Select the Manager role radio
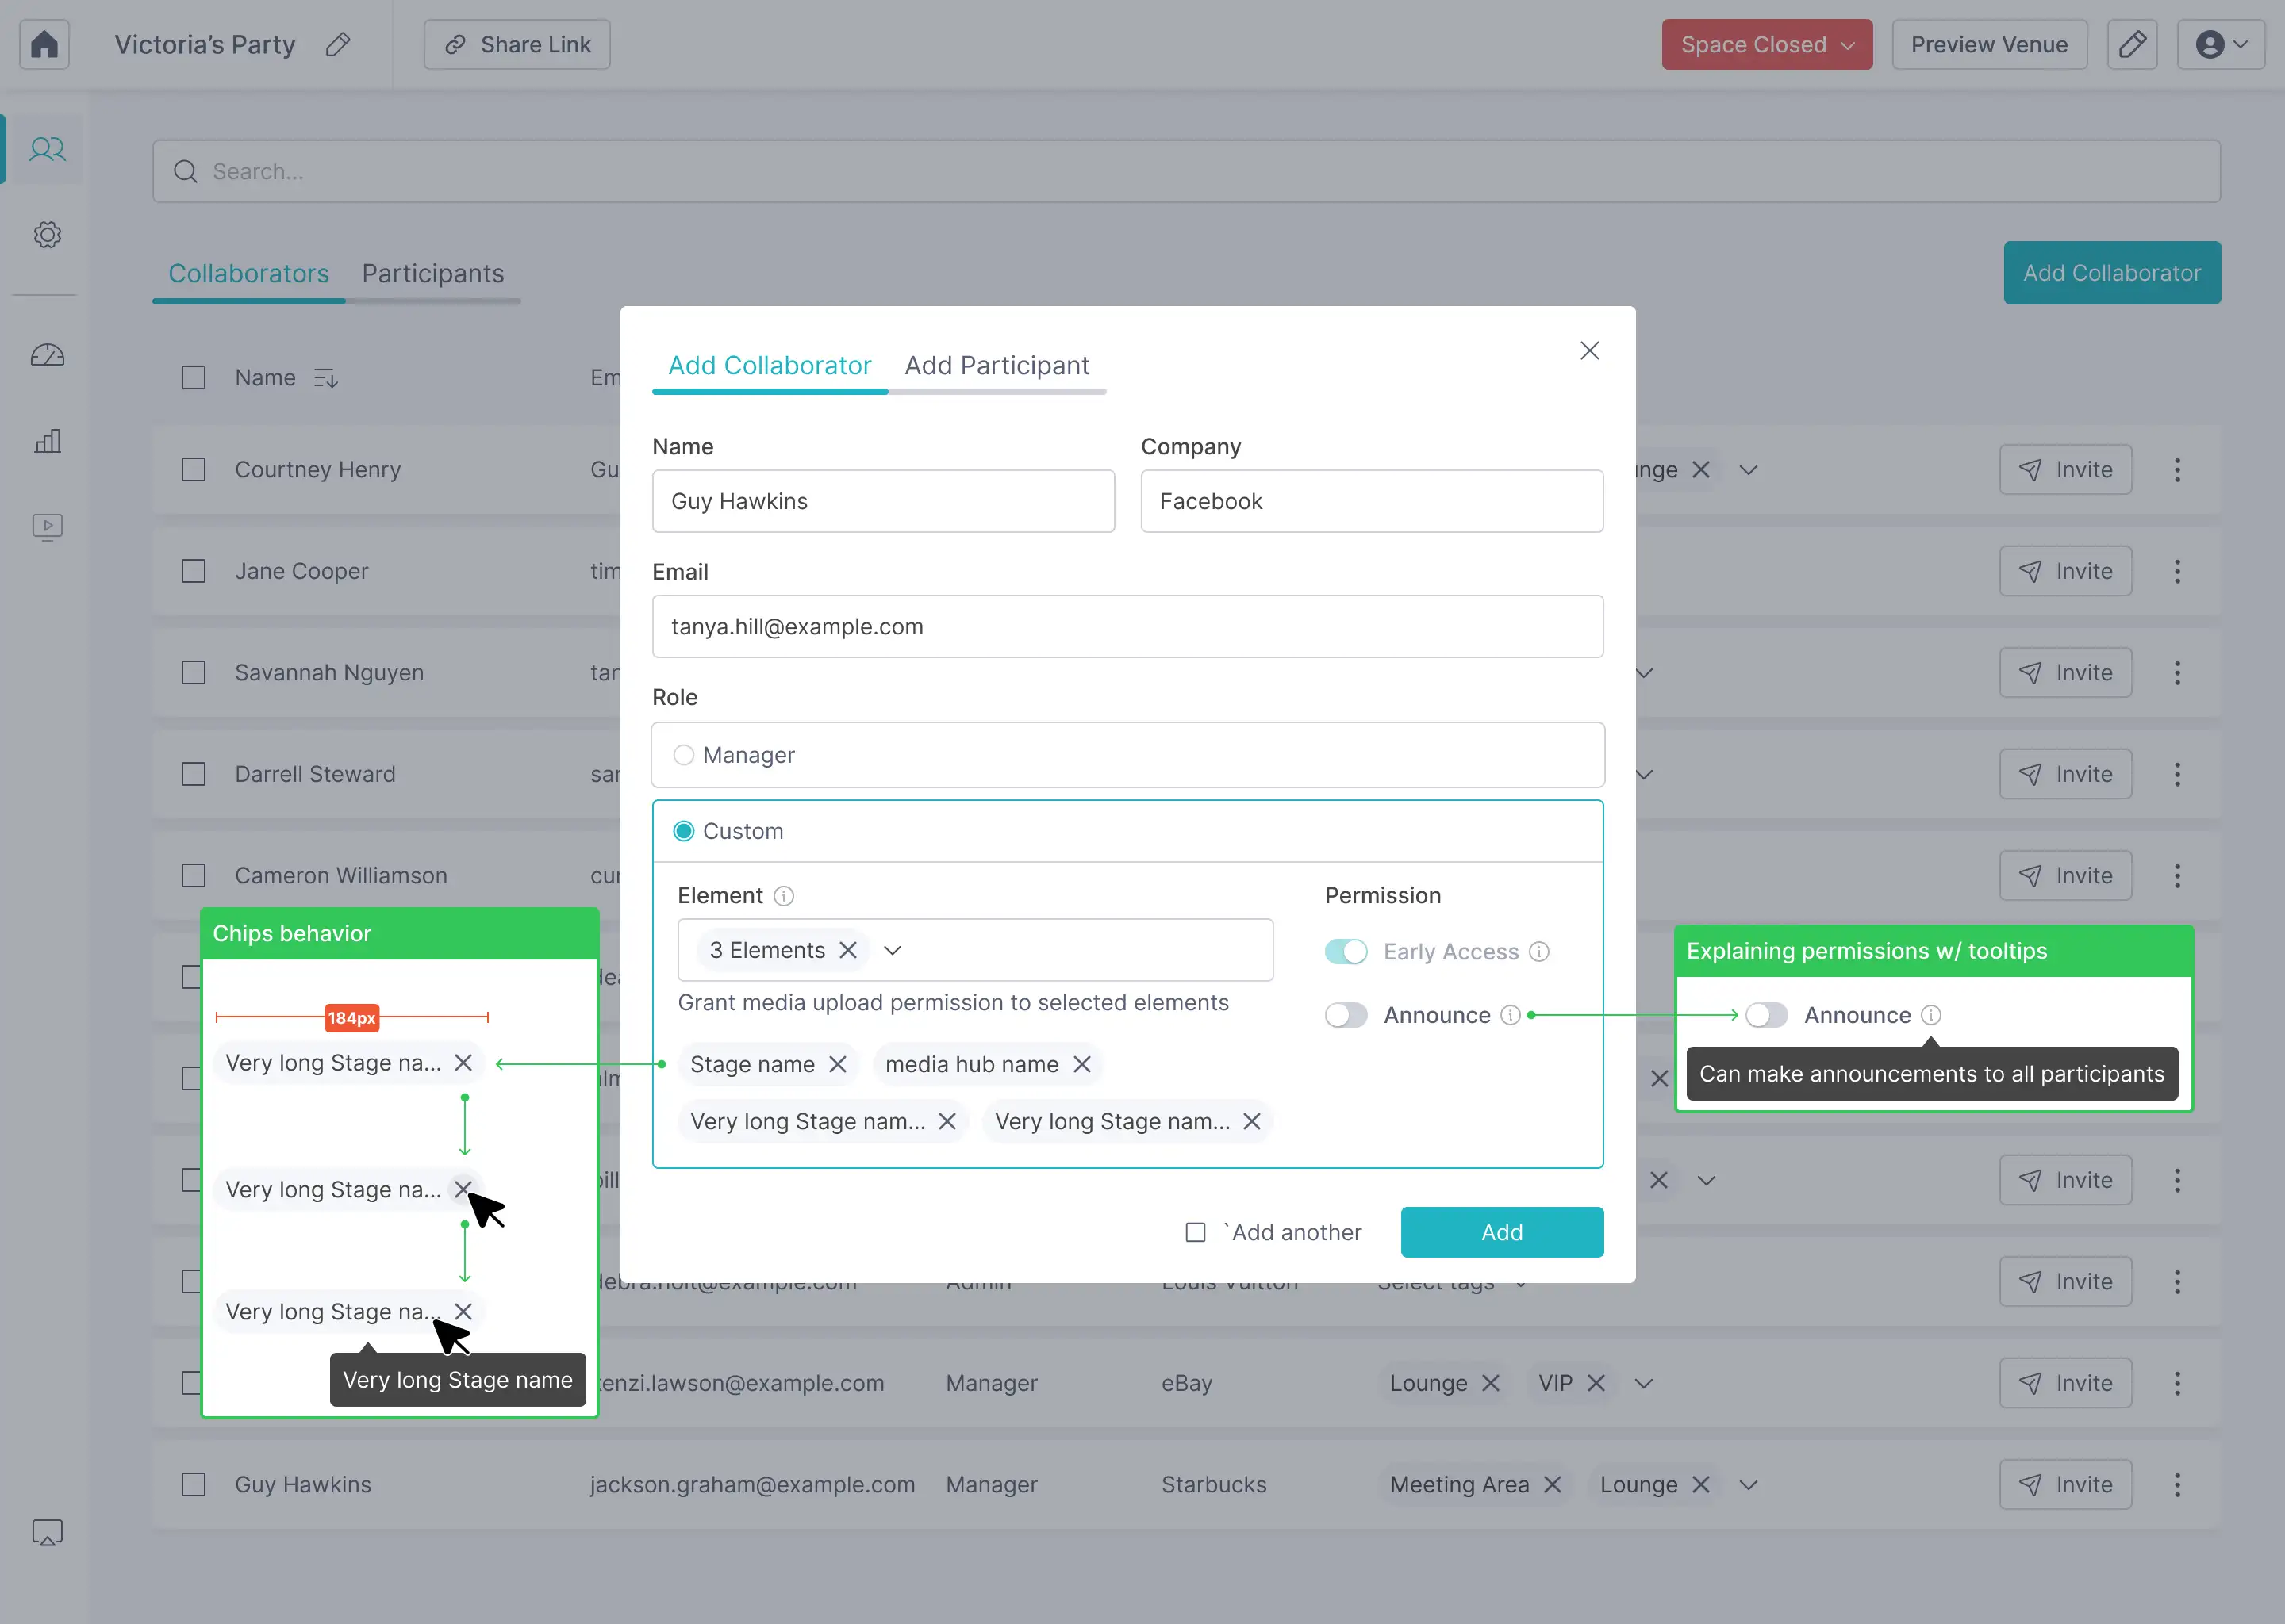This screenshot has width=2285, height=1624. pyautogui.click(x=683, y=755)
